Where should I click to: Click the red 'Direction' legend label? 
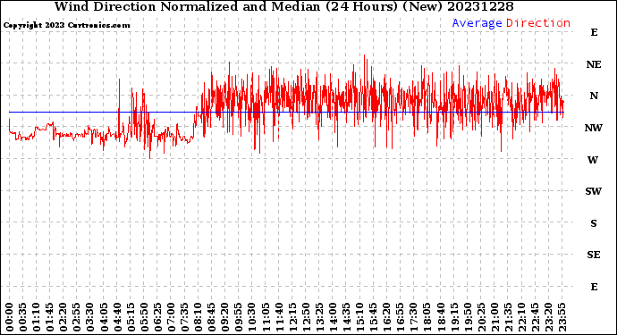(x=538, y=23)
